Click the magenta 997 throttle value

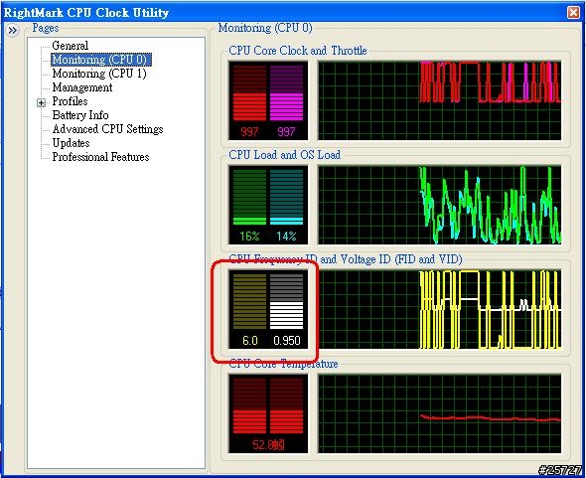(x=286, y=131)
